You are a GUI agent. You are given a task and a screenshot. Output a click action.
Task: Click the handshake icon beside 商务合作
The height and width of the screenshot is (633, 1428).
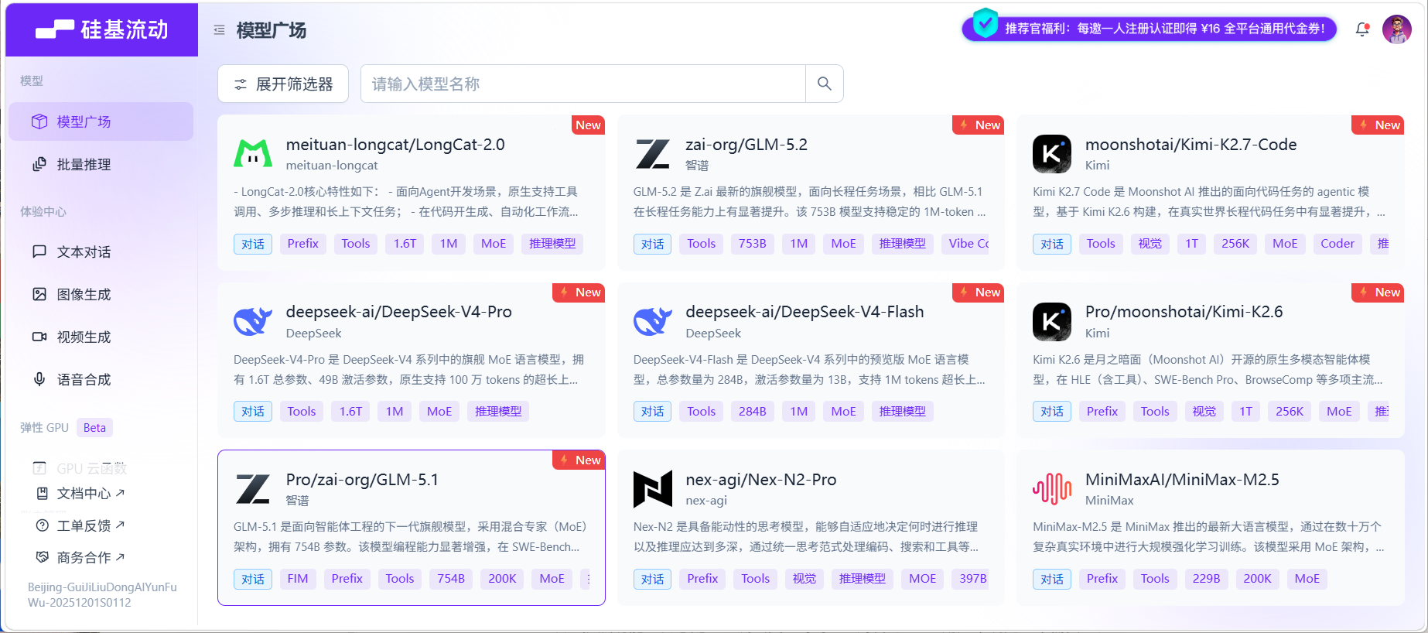tap(43, 557)
